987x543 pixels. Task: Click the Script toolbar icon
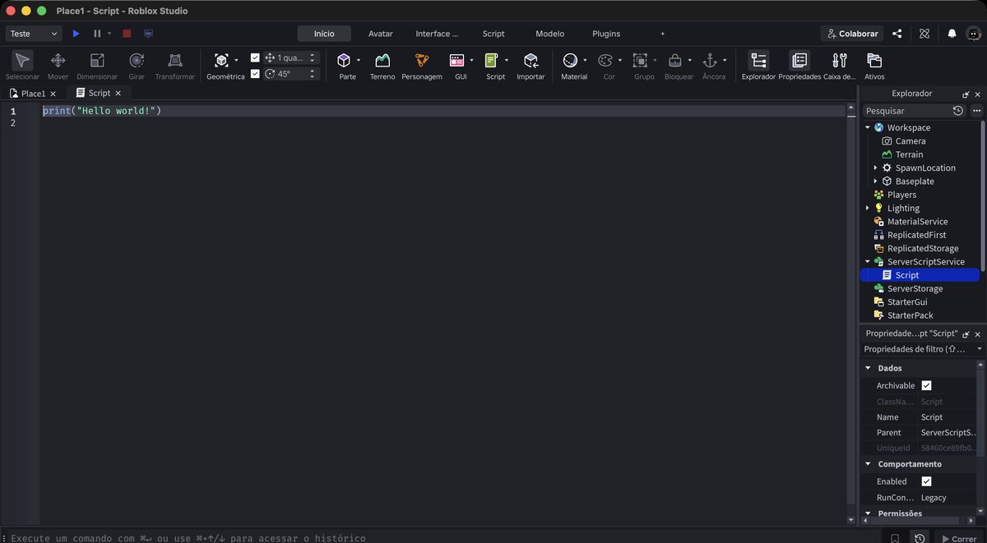click(491, 61)
